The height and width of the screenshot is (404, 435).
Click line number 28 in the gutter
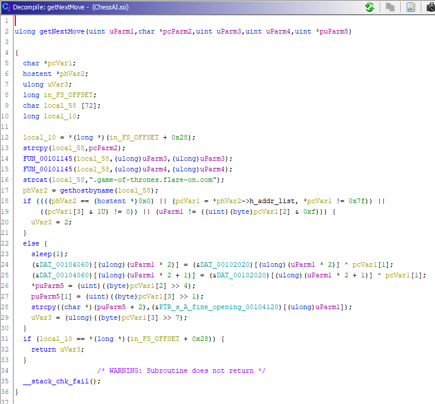[x=5, y=307]
